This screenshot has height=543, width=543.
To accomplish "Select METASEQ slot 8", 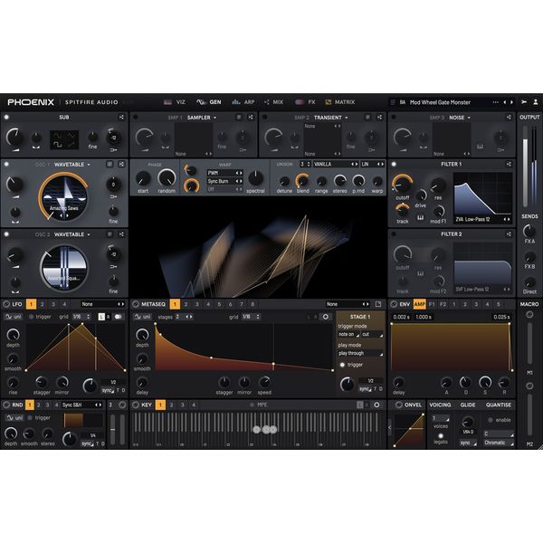I will tap(252, 304).
